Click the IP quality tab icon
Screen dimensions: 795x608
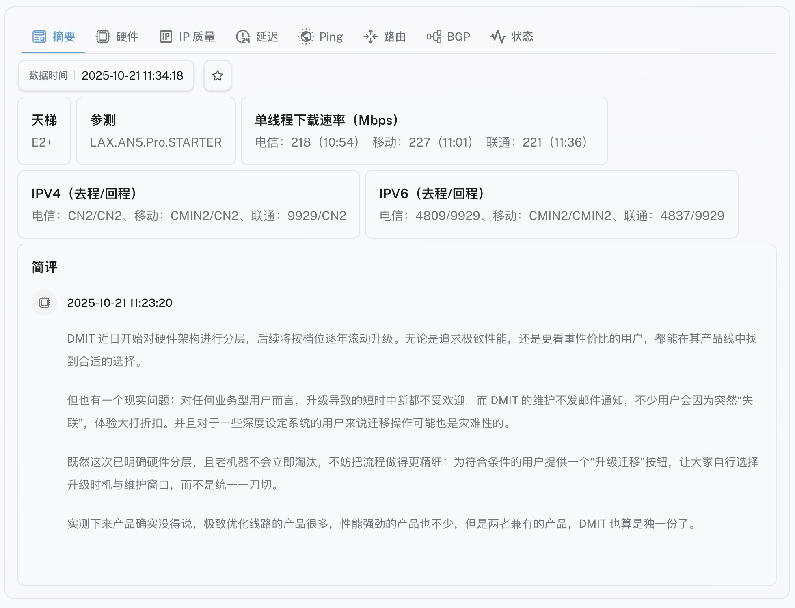click(x=166, y=37)
